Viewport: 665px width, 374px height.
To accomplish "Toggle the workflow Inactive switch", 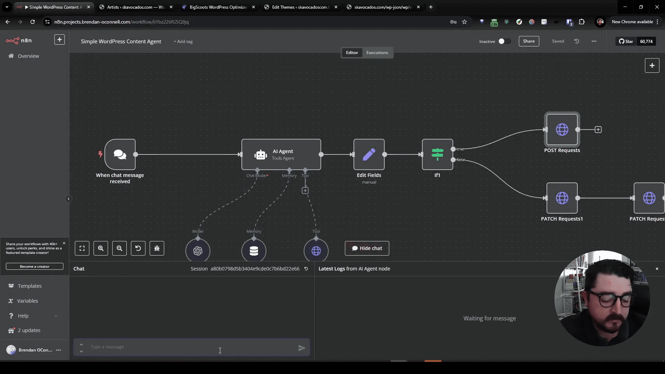I will pyautogui.click(x=504, y=41).
